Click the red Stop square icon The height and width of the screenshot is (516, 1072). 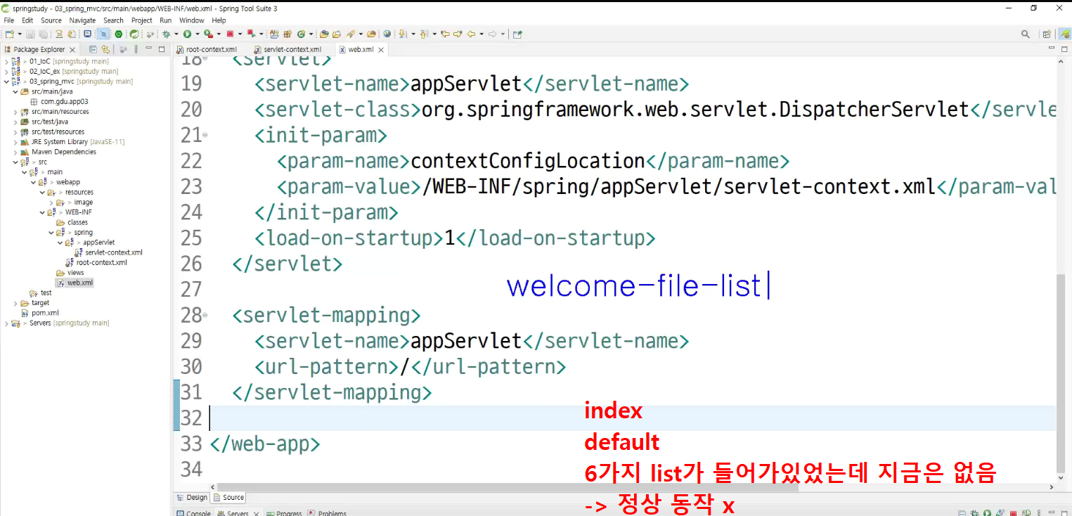tap(230, 34)
